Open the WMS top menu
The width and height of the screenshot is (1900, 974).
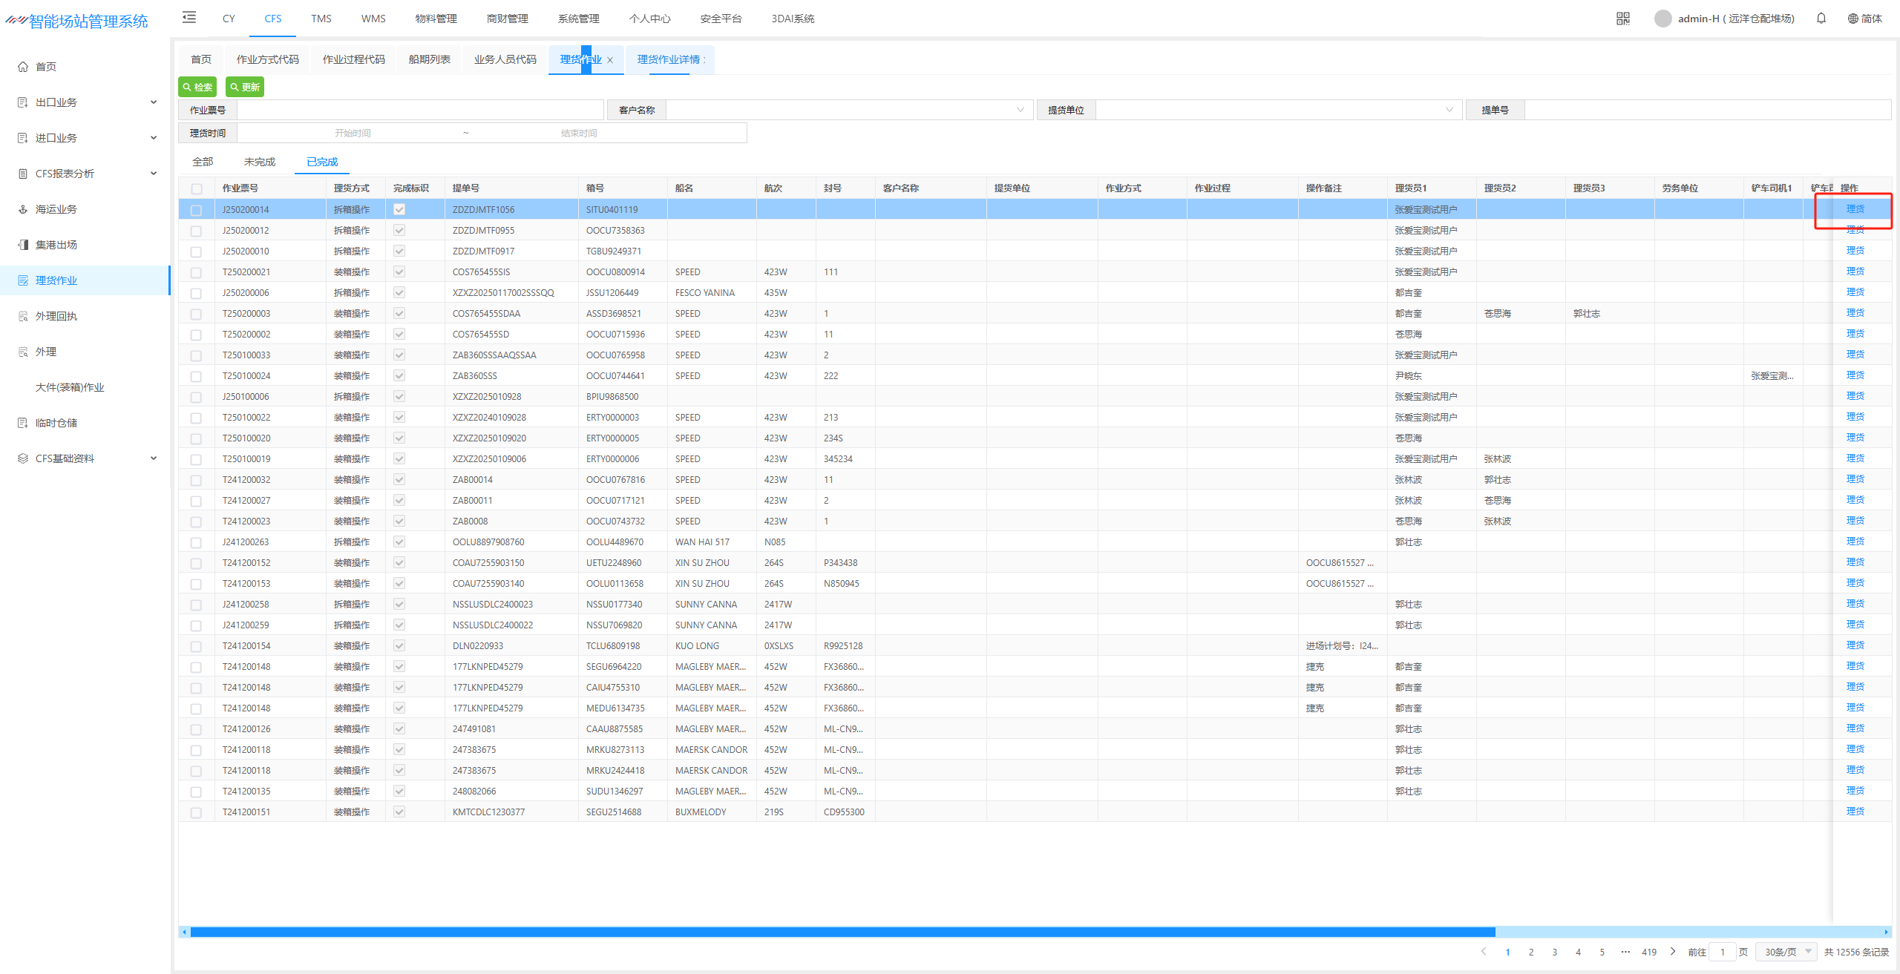(x=373, y=19)
